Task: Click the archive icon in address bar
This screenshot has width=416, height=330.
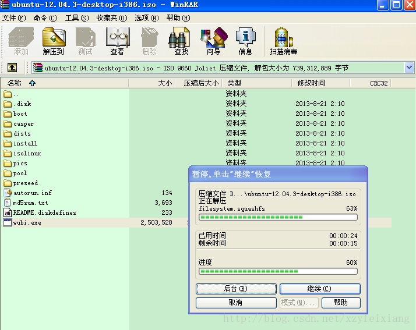Action: [x=38, y=68]
